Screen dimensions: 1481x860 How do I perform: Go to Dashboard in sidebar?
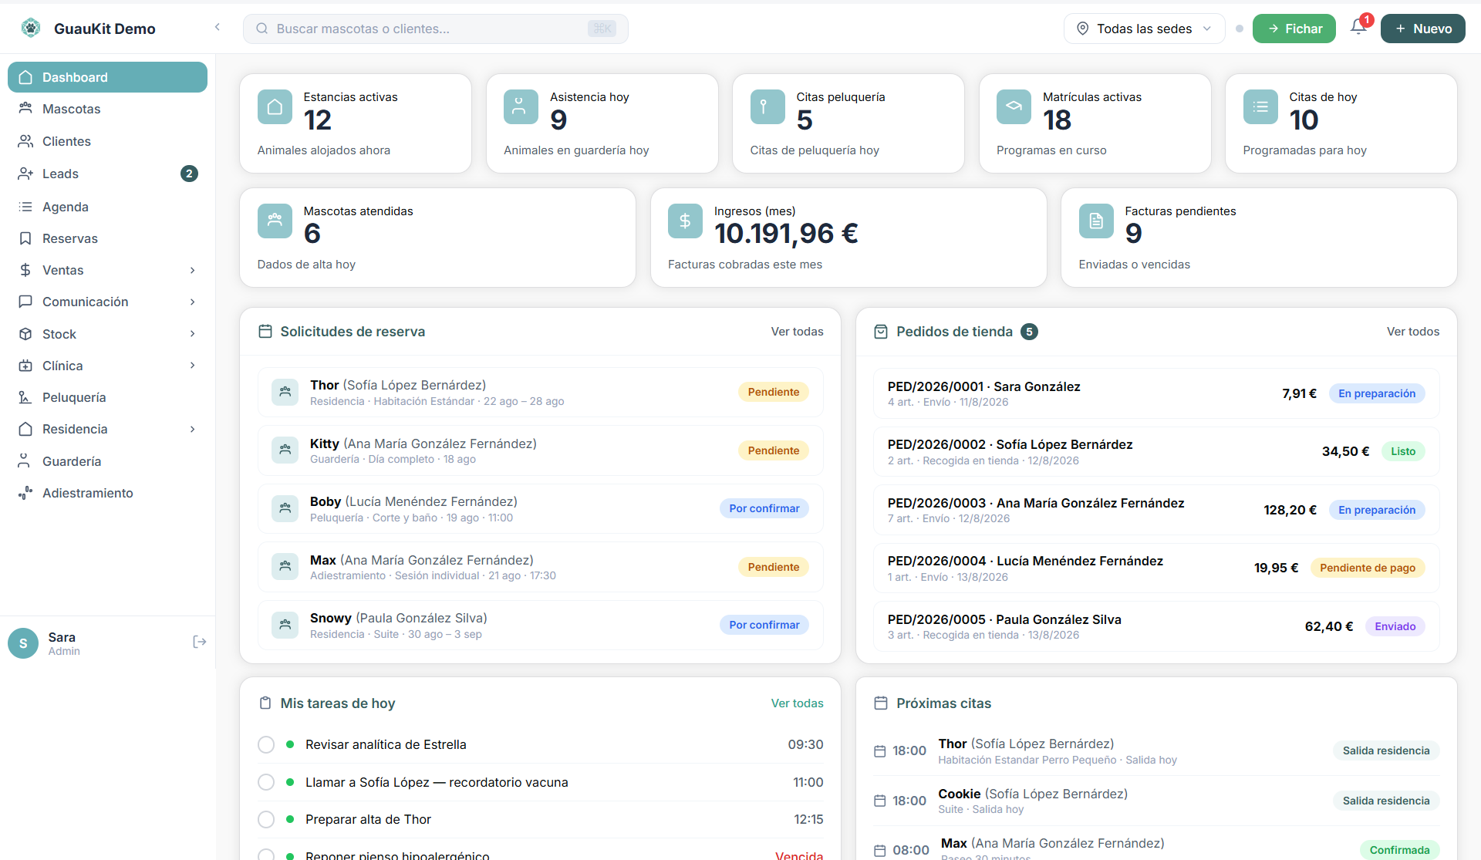click(107, 77)
